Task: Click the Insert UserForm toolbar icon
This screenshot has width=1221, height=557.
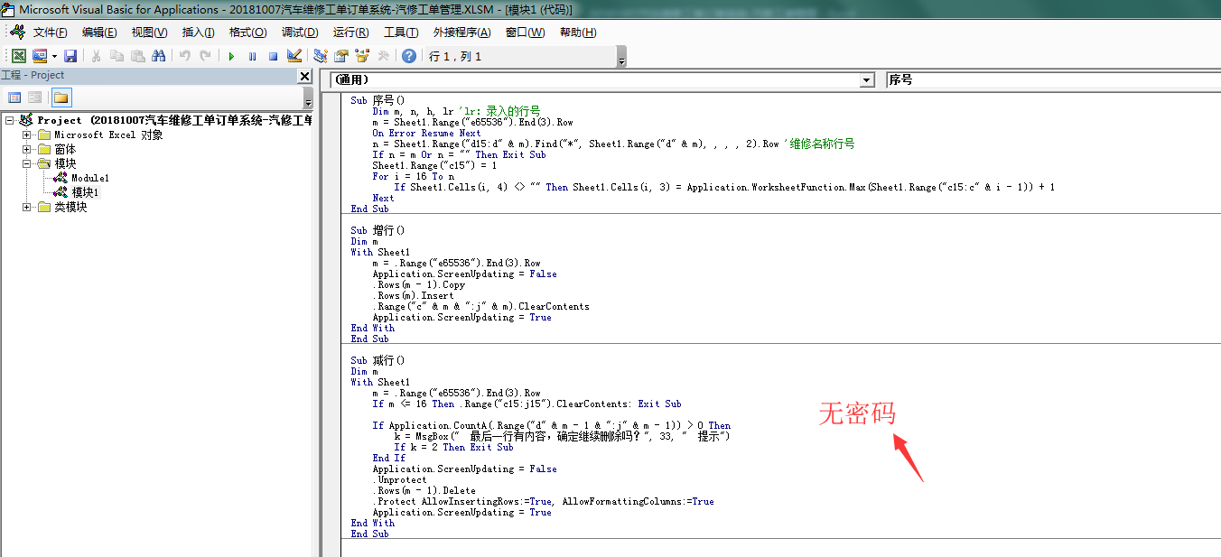Action: pyautogui.click(x=40, y=56)
